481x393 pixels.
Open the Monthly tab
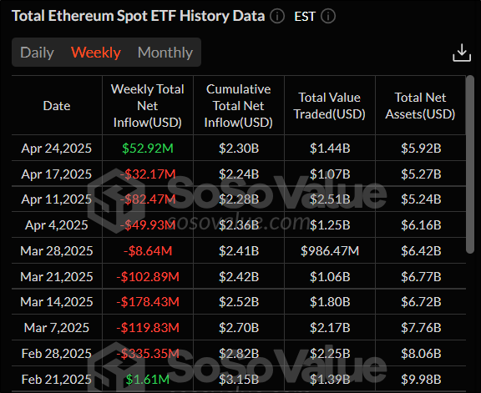pyautogui.click(x=165, y=53)
